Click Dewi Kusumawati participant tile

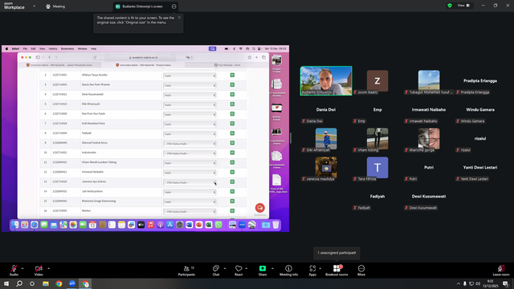[429, 196]
